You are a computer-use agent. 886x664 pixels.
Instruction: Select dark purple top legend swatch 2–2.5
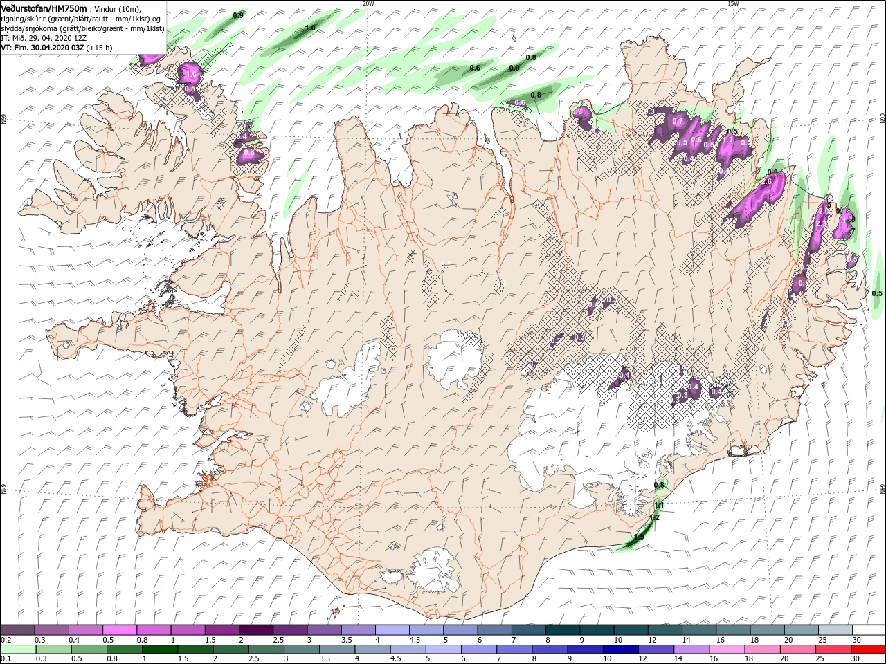click(x=256, y=630)
